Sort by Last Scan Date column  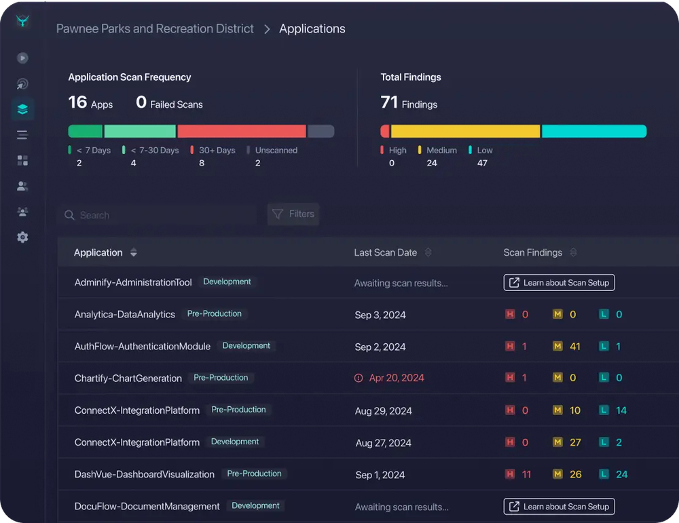428,252
